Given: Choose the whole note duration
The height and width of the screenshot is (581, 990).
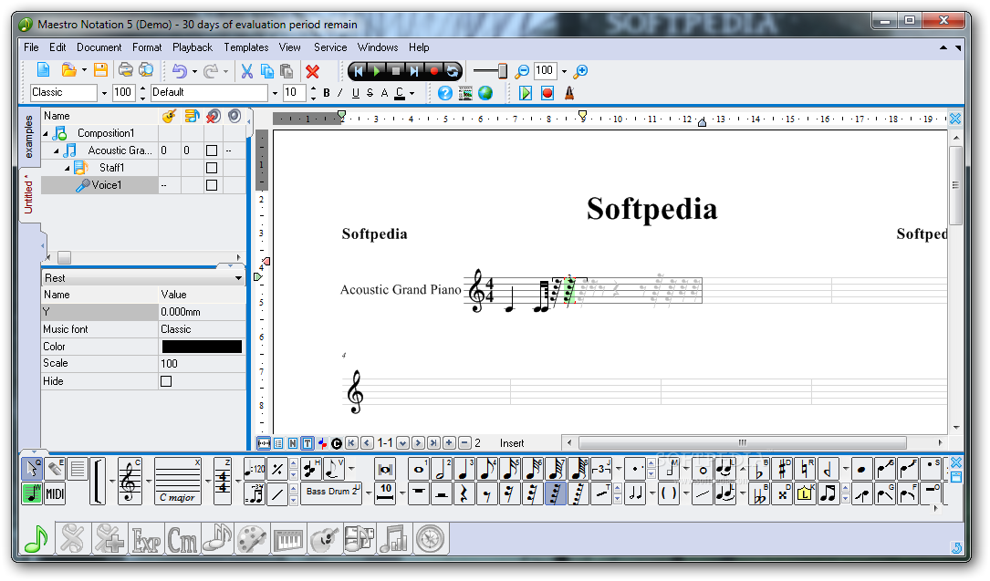Looking at the screenshot, I should 418,470.
